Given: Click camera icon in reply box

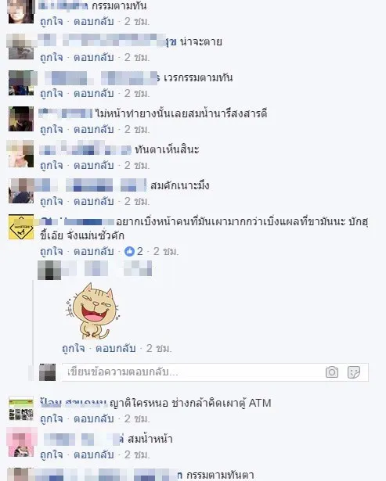Looking at the screenshot, I should point(332,372).
